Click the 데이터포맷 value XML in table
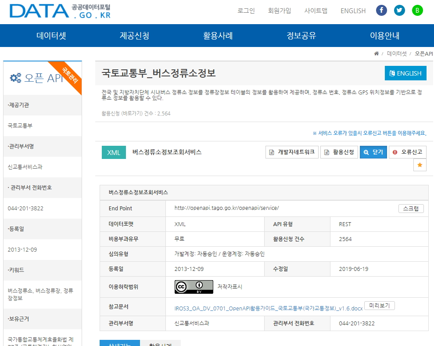The image size is (434, 346). 180,224
